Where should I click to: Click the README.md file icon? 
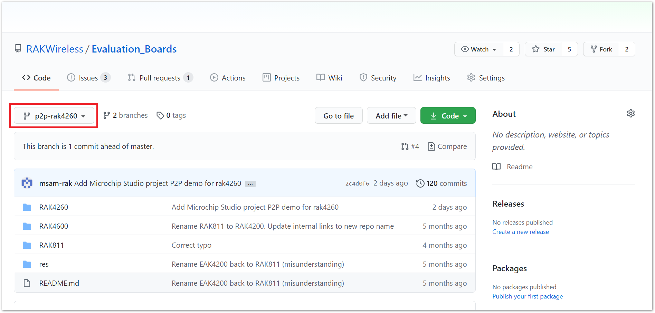[x=27, y=283]
